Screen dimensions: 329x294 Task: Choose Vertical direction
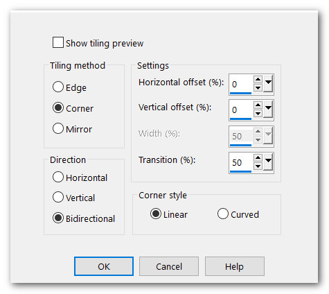[58, 197]
